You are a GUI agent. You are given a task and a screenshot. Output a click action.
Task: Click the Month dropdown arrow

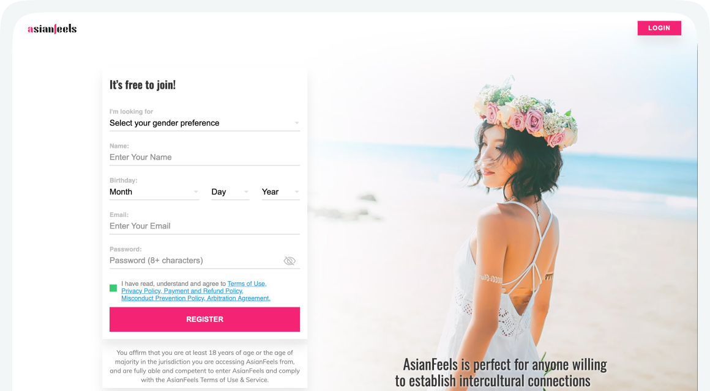196,192
